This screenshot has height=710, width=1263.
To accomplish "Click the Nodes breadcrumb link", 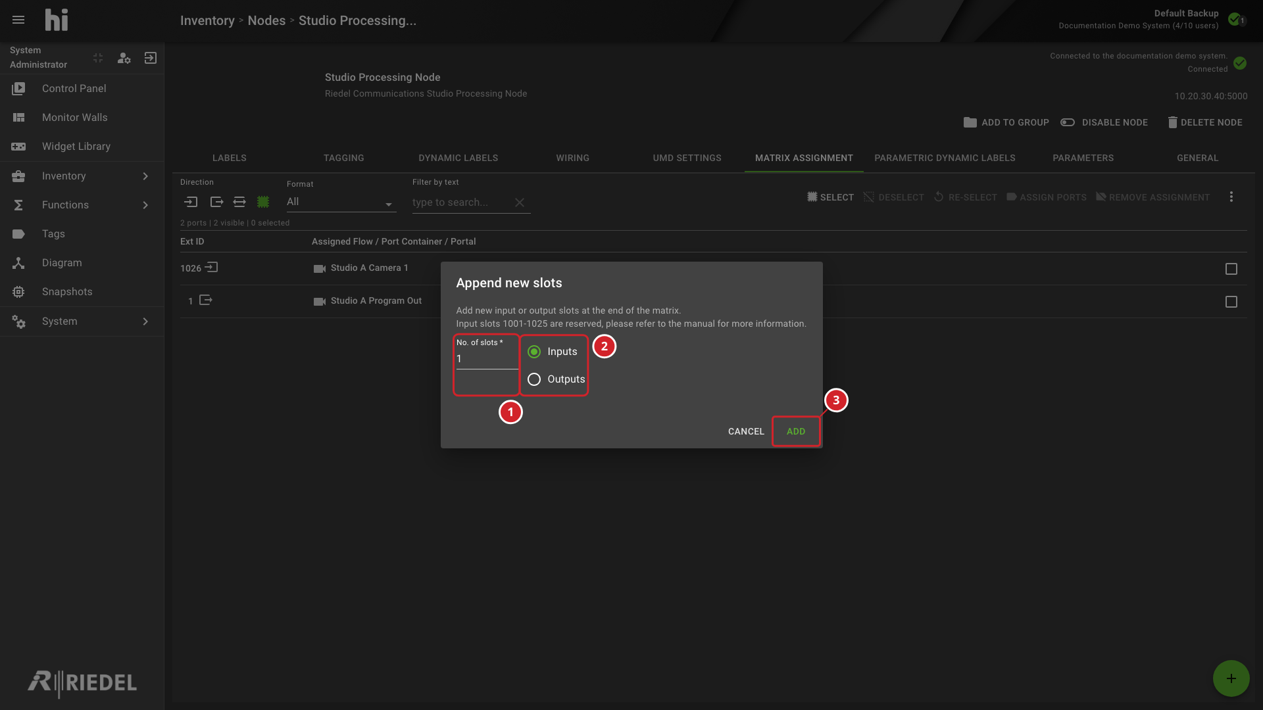I will coord(266,20).
